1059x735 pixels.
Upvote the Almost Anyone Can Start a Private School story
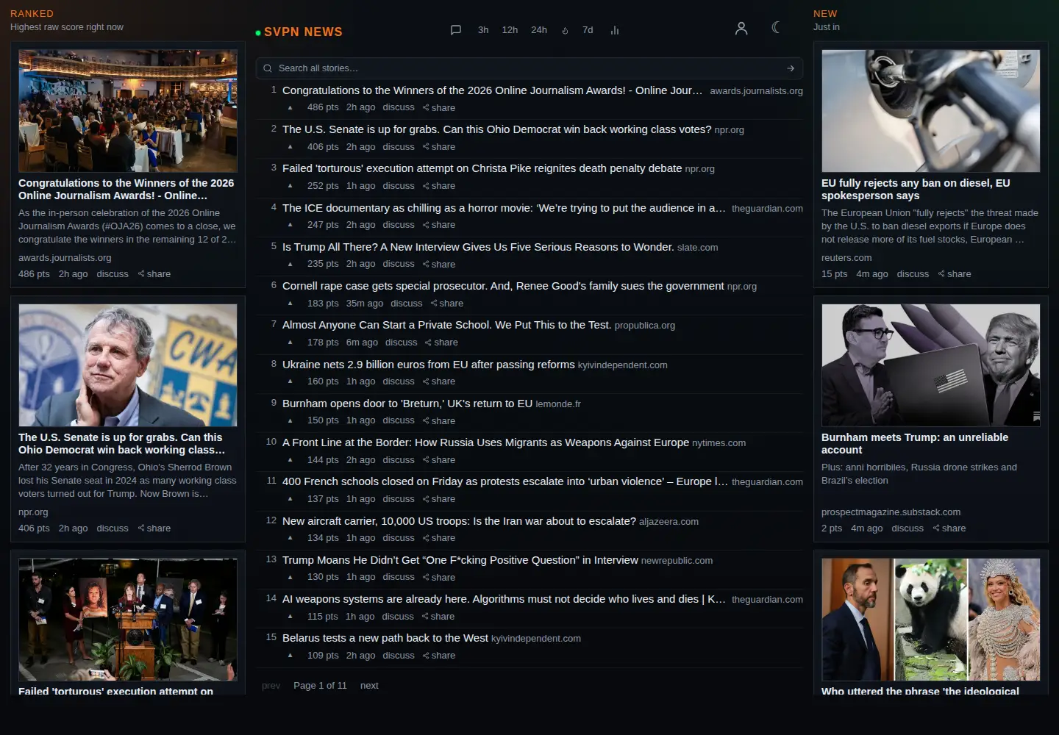click(290, 343)
